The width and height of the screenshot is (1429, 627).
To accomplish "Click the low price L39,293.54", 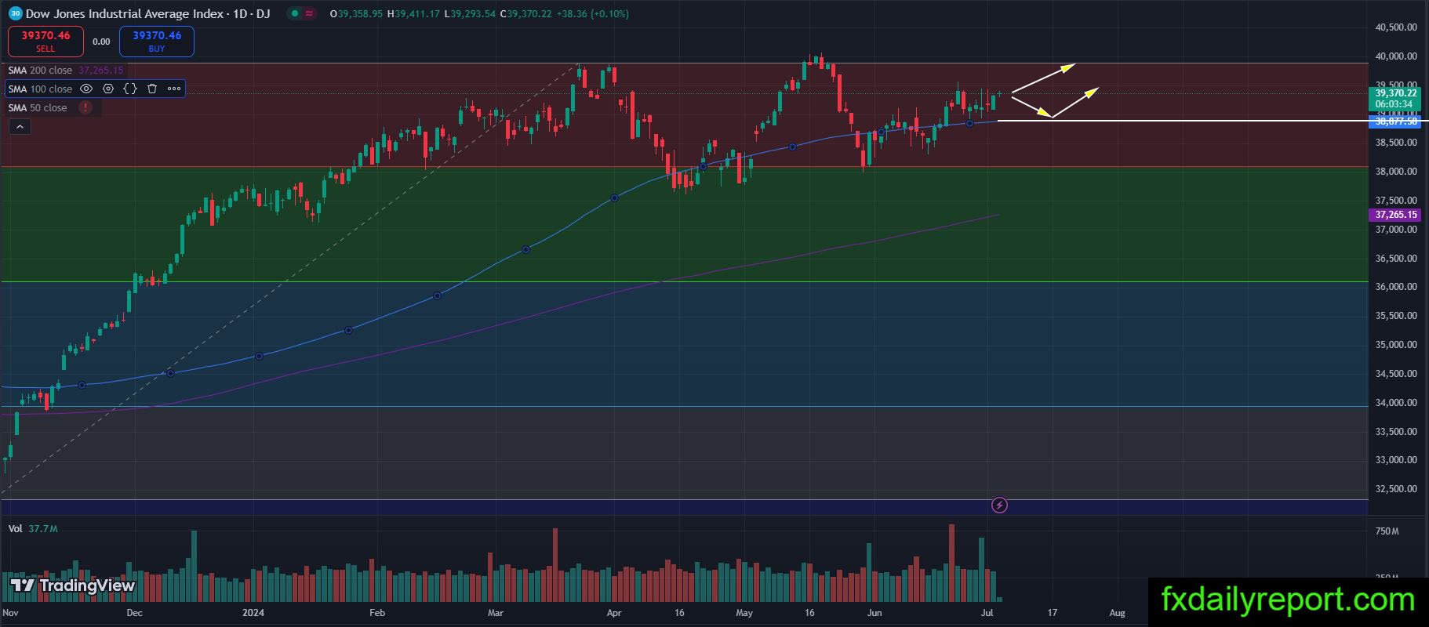I will 469,13.
